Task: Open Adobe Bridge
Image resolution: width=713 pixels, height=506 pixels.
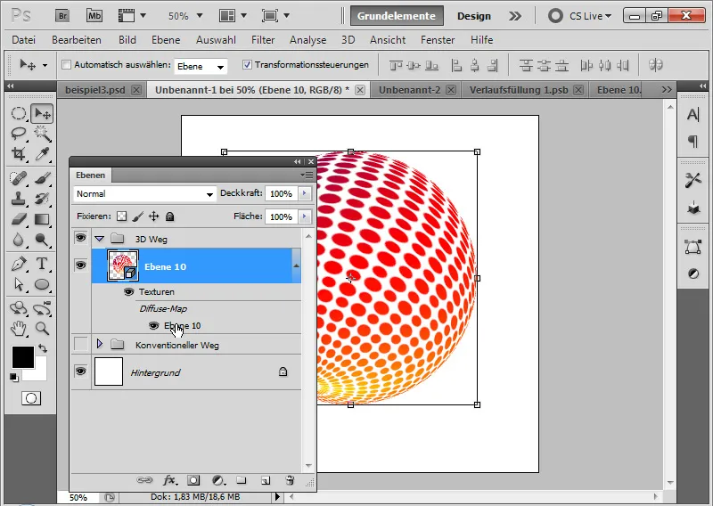Action: coord(62,16)
